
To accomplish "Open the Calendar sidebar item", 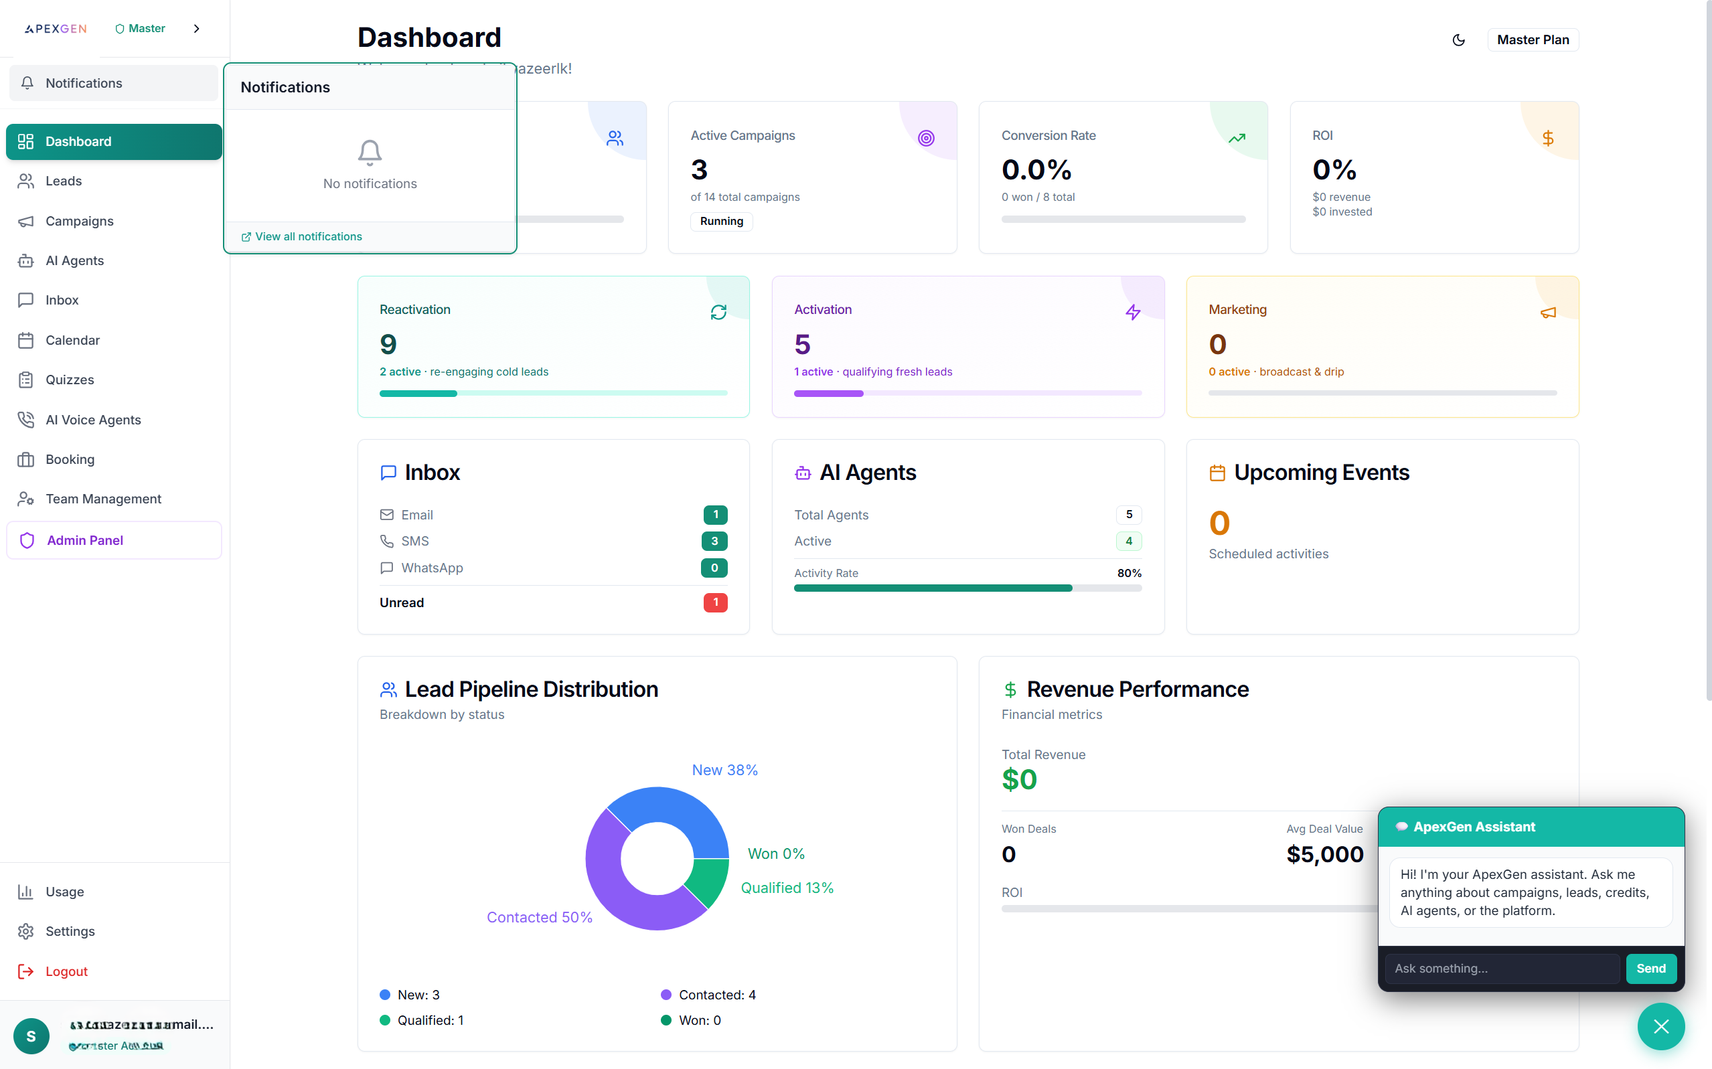I will click(x=72, y=340).
